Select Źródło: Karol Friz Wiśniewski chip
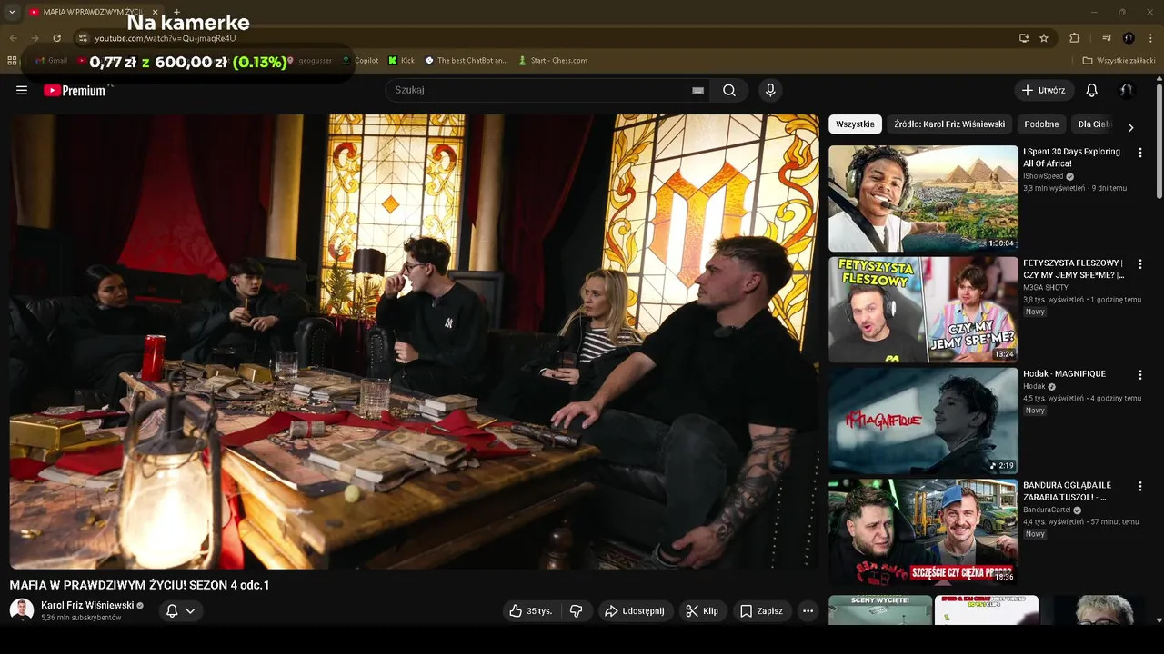Image resolution: width=1164 pixels, height=654 pixels. 949,124
